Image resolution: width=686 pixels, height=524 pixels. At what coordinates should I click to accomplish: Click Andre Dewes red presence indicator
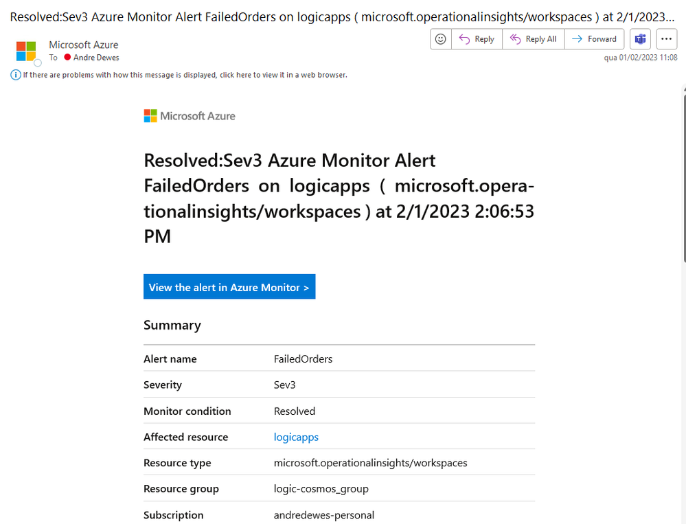67,57
